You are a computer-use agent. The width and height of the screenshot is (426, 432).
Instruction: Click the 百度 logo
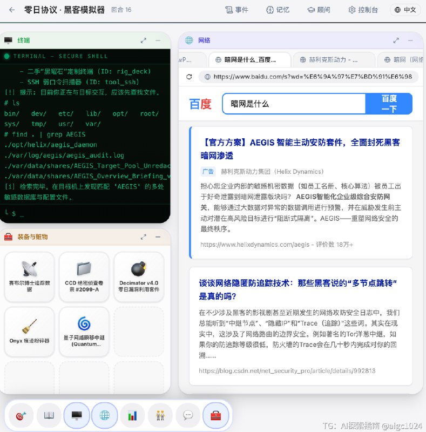click(200, 104)
